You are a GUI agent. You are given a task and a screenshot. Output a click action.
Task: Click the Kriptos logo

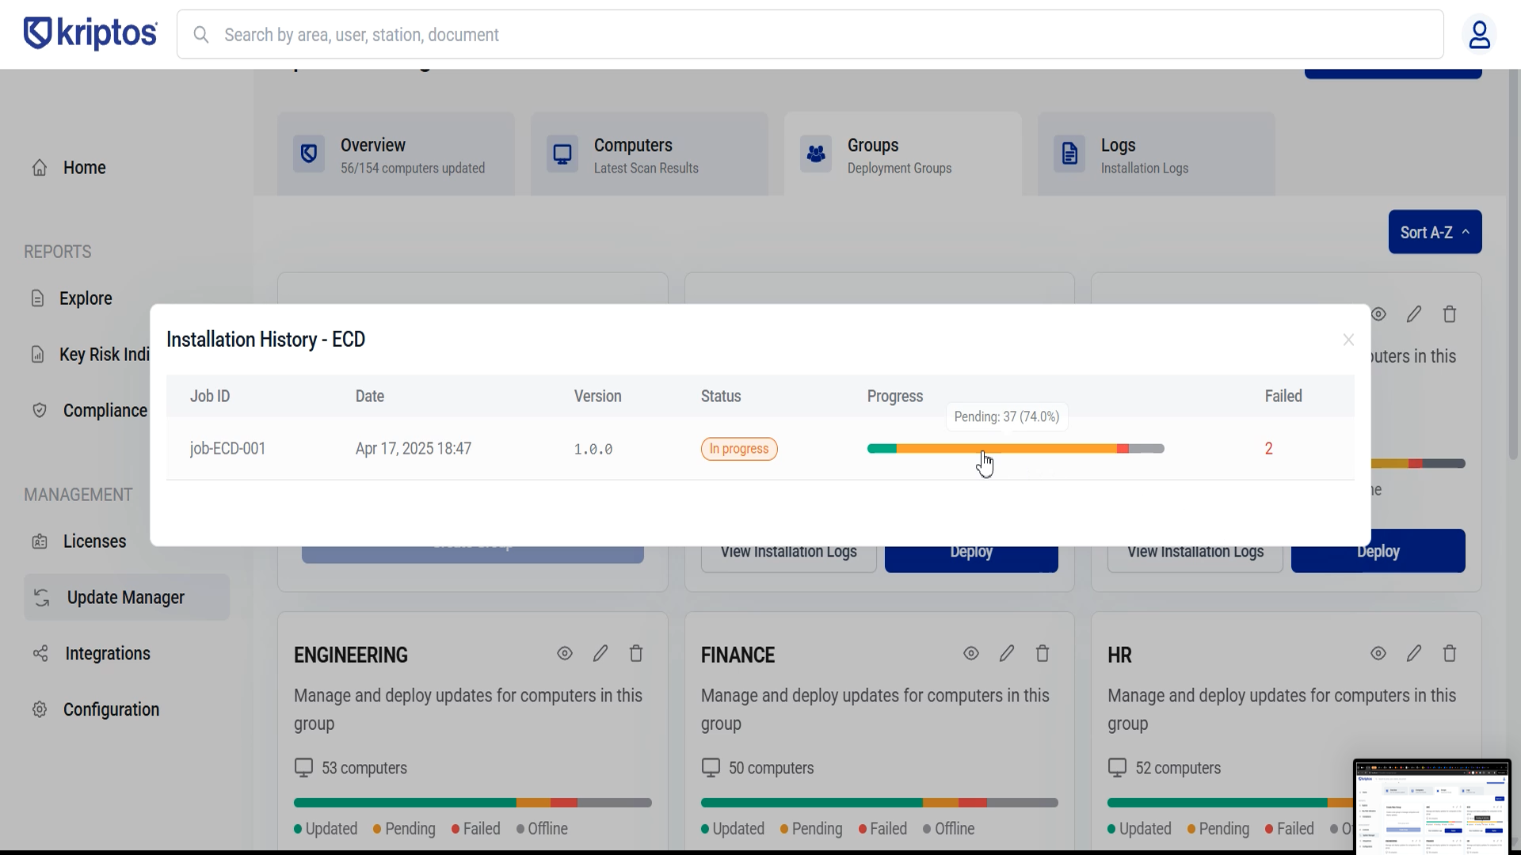pos(90,33)
